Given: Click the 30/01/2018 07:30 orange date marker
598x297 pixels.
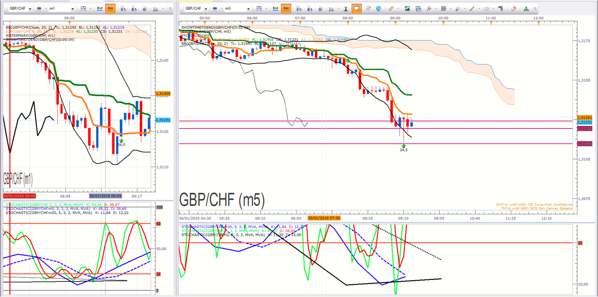Looking at the screenshot, I should [324, 218].
